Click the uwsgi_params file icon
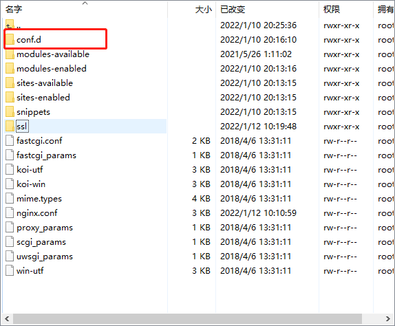 (10, 257)
